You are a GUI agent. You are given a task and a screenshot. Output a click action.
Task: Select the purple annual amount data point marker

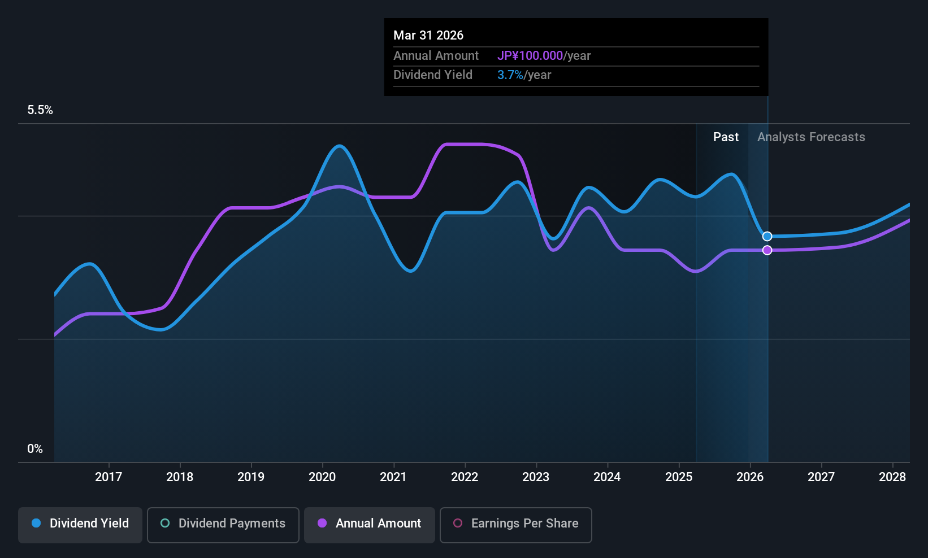767,250
